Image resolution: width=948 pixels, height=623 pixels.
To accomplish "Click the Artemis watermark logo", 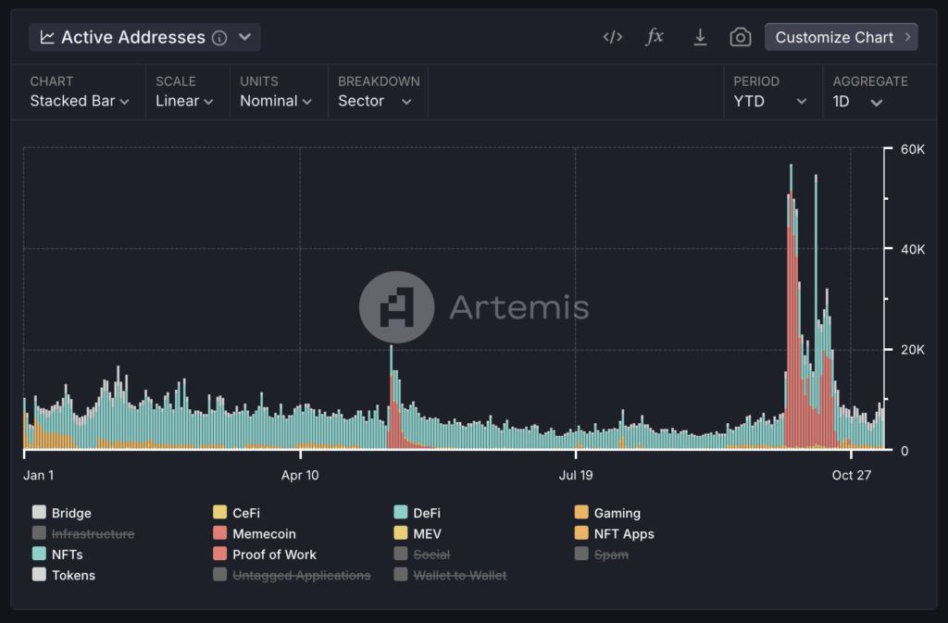I will tap(396, 307).
